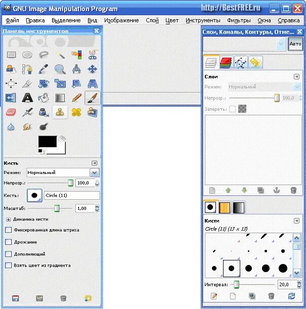Select the Pencil tool
The image size is (306, 309).
pos(76,98)
